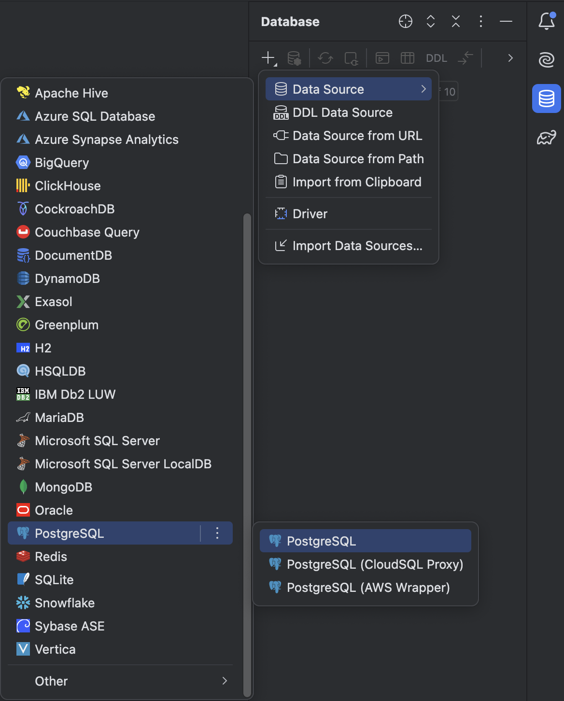This screenshot has width=564, height=701.
Task: Choose PostgreSQL (CloudSQL Proxy) driver
Action: 366,564
